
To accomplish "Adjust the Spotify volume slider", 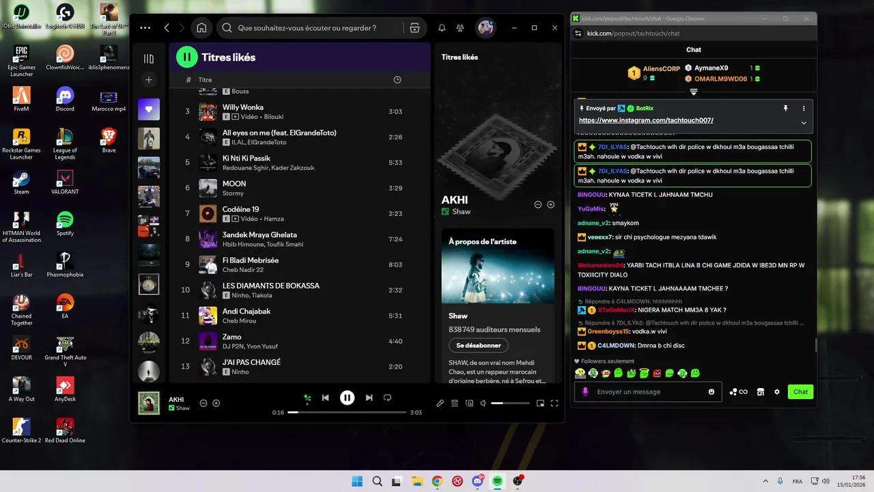I will click(510, 403).
